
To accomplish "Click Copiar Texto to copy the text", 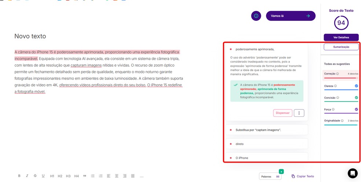I will 303,176.
